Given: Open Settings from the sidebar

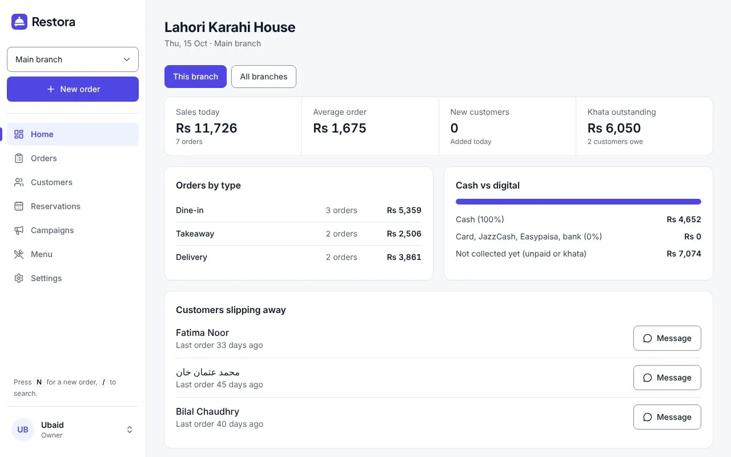Looking at the screenshot, I should click(73, 278).
